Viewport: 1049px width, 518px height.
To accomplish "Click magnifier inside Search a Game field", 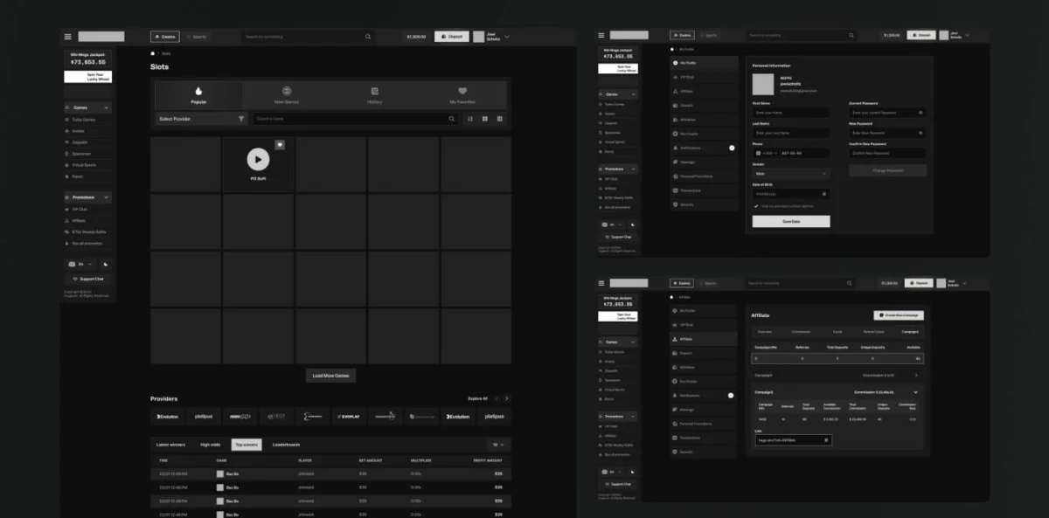I will tap(452, 119).
